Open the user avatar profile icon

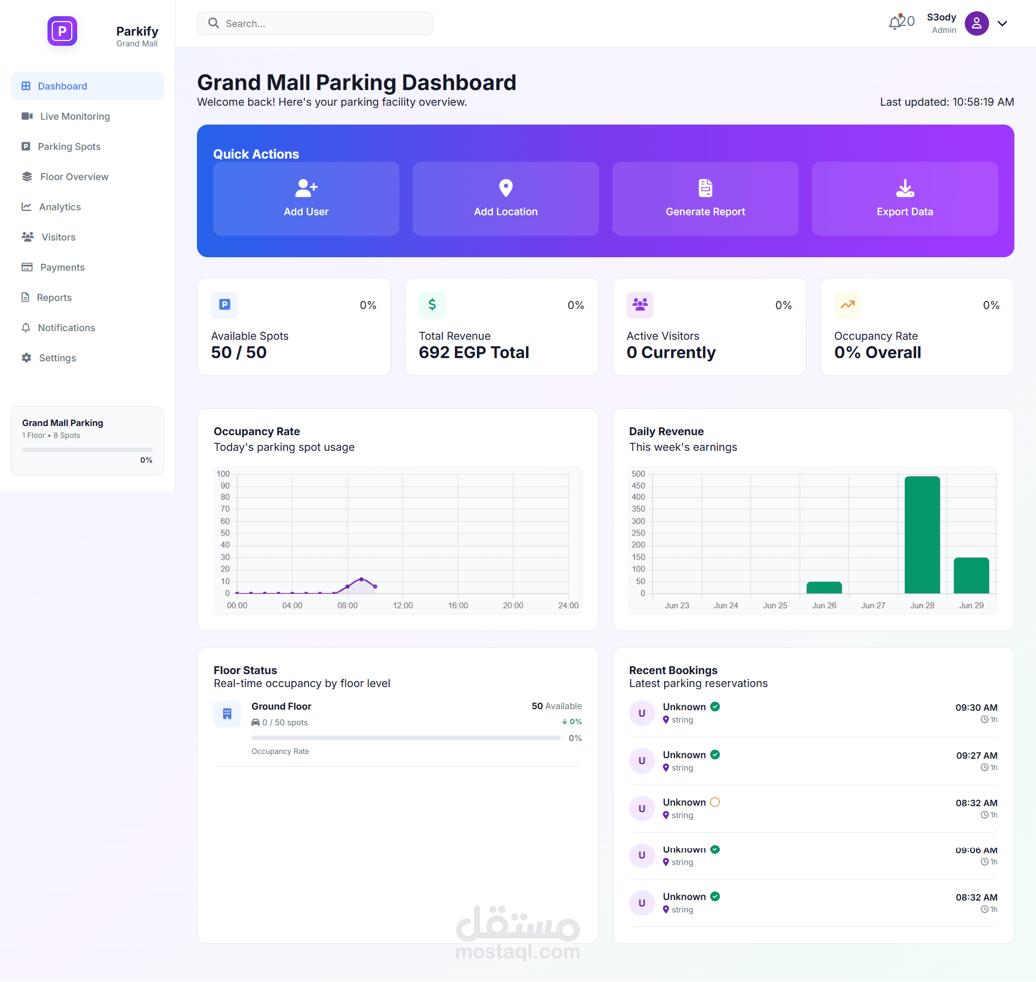tap(977, 23)
